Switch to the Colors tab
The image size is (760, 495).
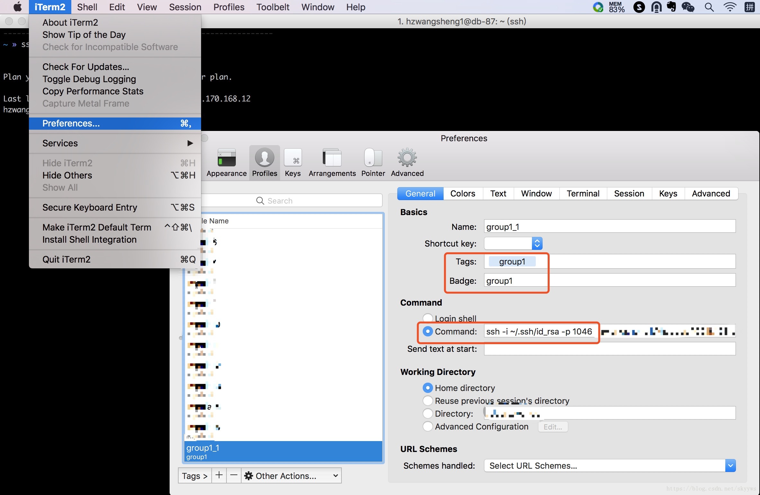[x=463, y=194]
